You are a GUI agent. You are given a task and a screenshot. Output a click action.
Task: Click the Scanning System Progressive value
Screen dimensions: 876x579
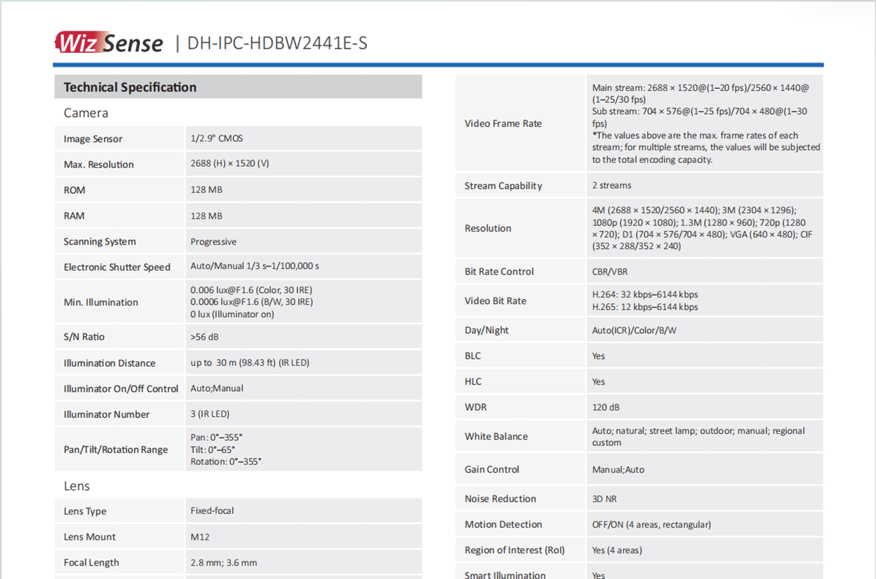(213, 242)
